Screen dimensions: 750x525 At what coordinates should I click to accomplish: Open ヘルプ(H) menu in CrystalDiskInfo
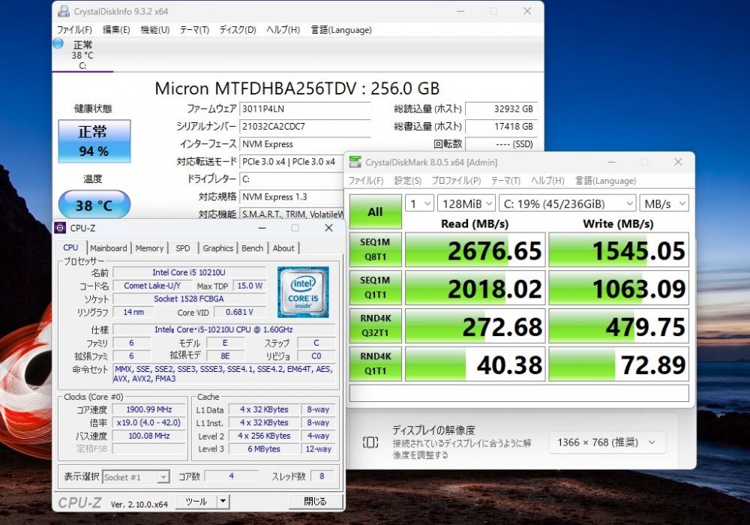283,30
